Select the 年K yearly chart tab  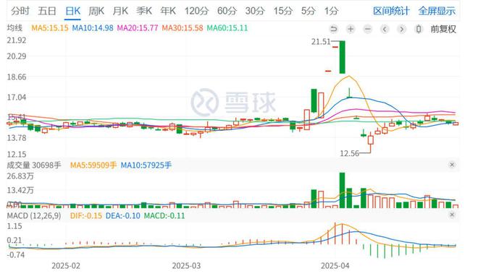pyautogui.click(x=168, y=11)
